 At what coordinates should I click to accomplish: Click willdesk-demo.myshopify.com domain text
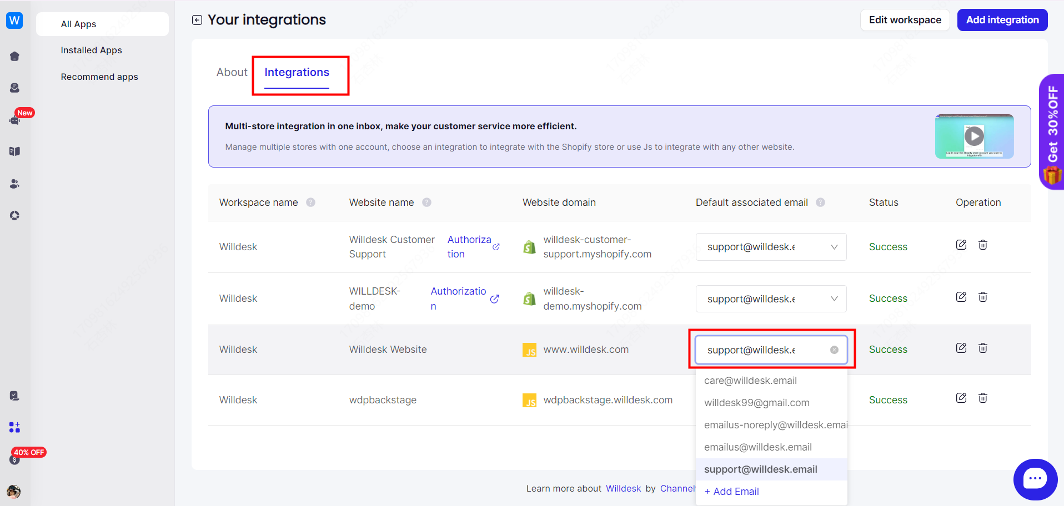(593, 298)
